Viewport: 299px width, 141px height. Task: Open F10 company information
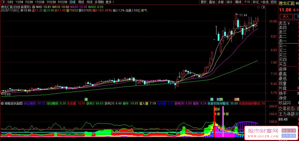[247, 2]
